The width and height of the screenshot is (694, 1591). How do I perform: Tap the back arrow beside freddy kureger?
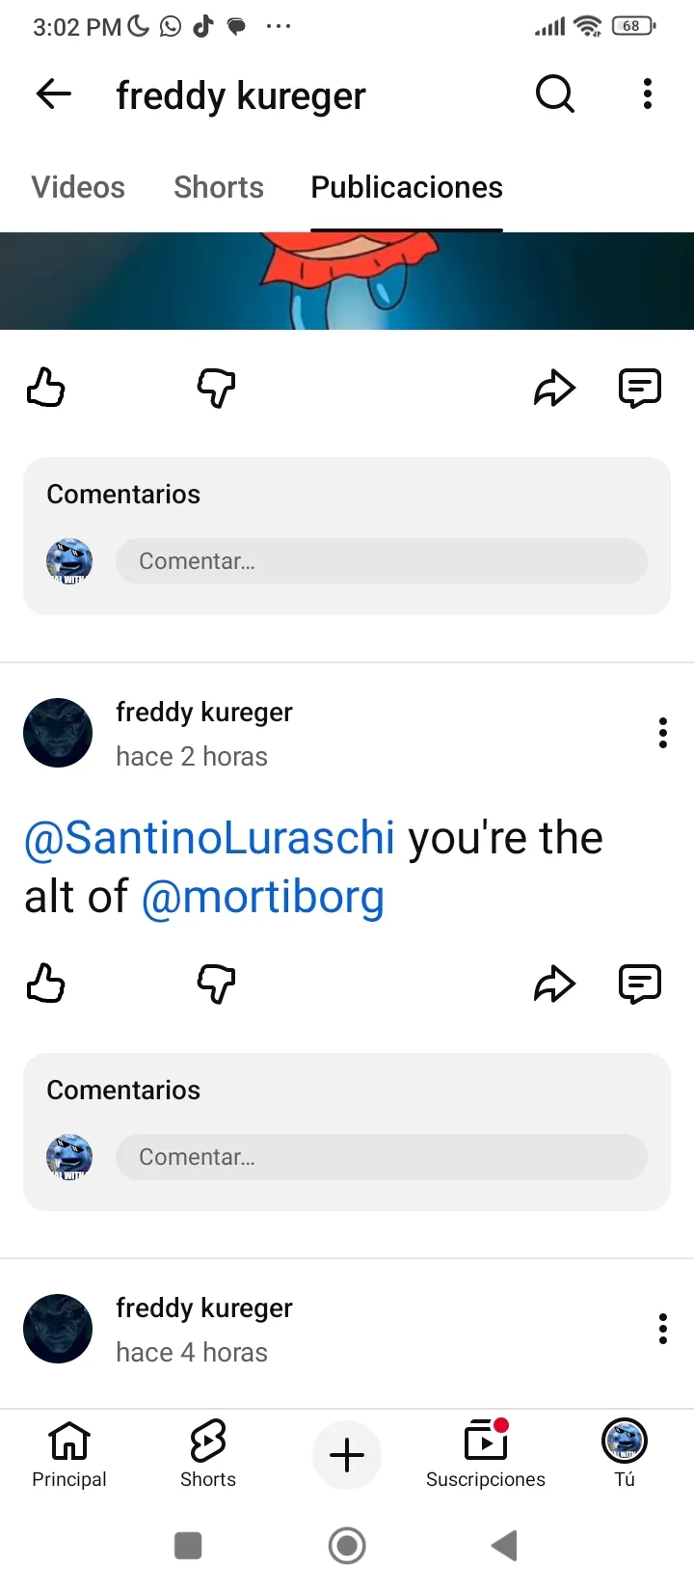pyautogui.click(x=54, y=94)
